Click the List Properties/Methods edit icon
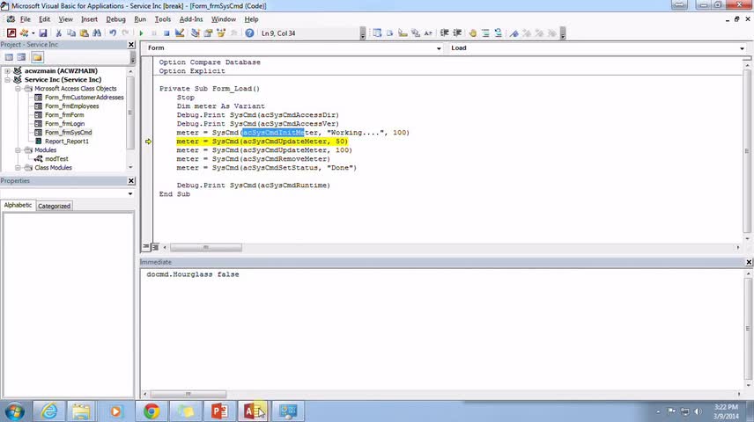The image size is (754, 422). 377,33
